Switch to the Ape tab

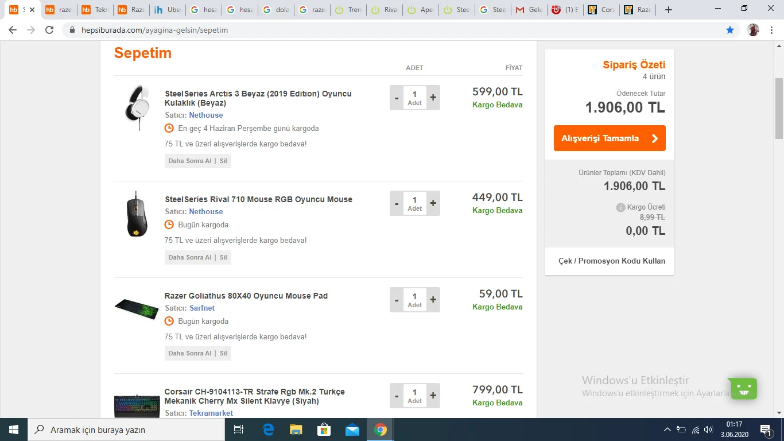(x=420, y=10)
